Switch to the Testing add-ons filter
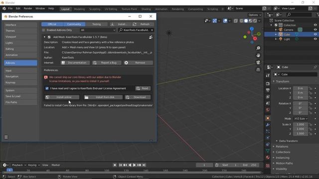 (96, 24)
